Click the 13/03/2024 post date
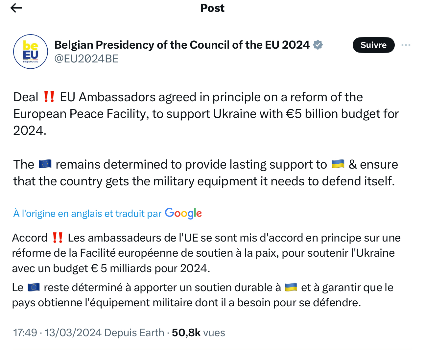Screen dimensions: 425x350 (73, 333)
